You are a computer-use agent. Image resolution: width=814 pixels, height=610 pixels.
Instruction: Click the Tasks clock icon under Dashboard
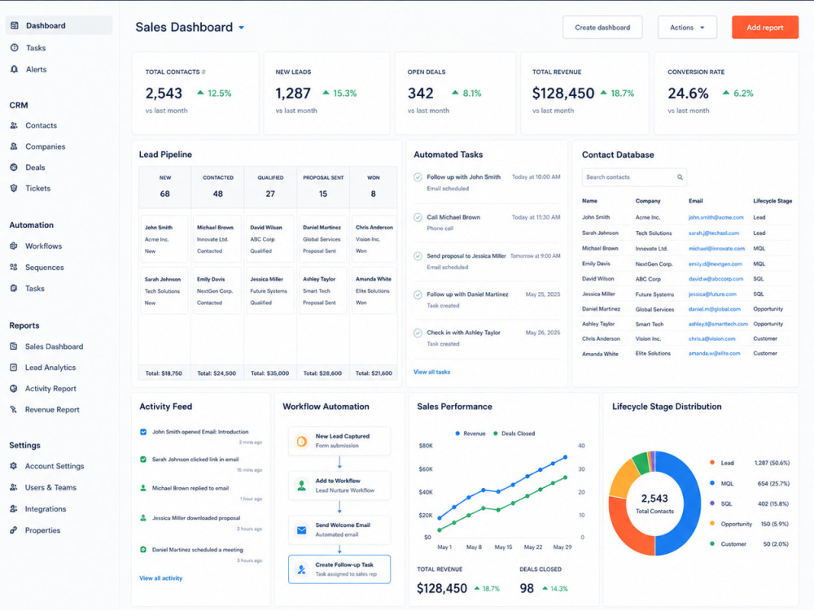coord(15,48)
